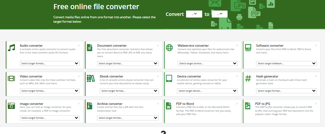Click the 'Free online file converter' heading

point(96,7)
